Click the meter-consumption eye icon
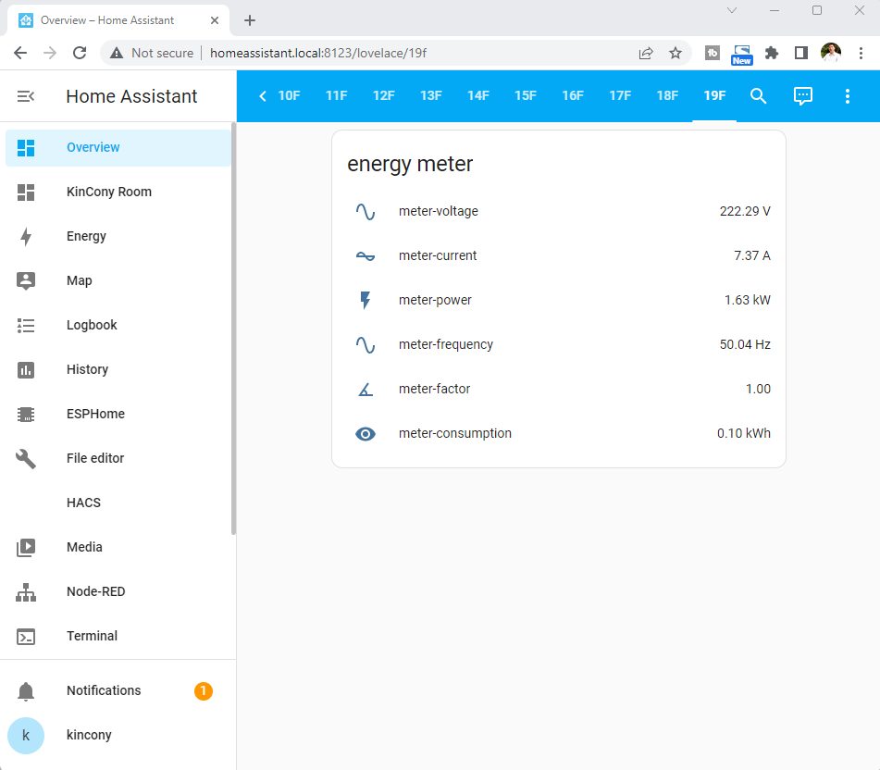This screenshot has height=770, width=880. (x=366, y=433)
